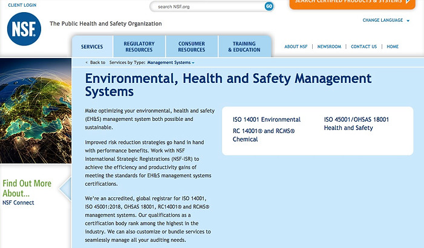Open the About NSF link
Image resolution: width=424 pixels, height=248 pixels.
(x=296, y=47)
